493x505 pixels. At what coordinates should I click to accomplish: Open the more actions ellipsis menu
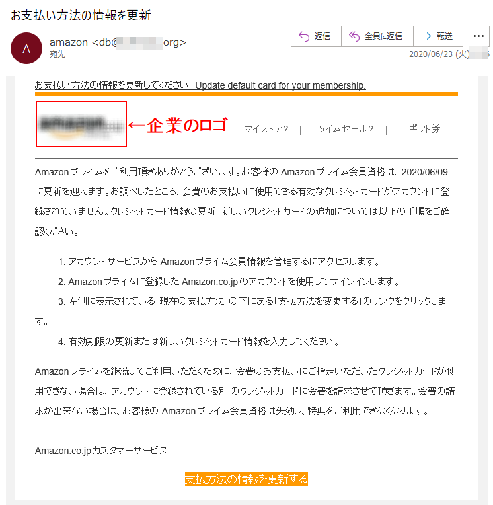coord(478,36)
